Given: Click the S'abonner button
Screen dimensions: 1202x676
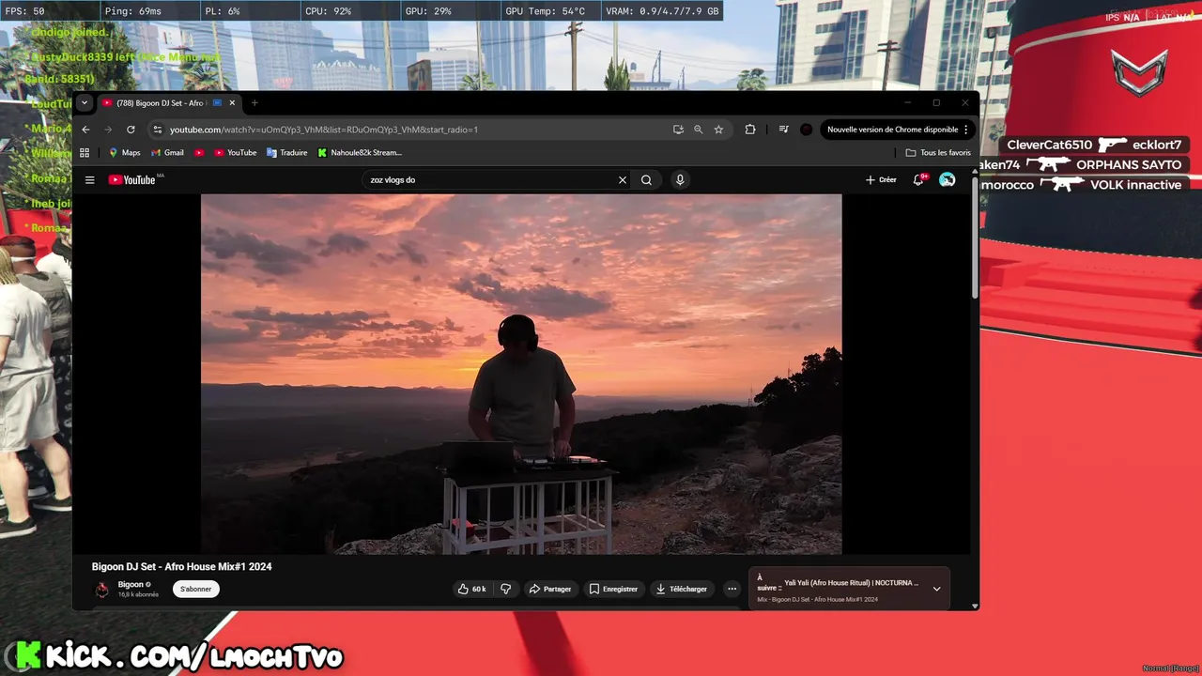Looking at the screenshot, I should coord(195,589).
